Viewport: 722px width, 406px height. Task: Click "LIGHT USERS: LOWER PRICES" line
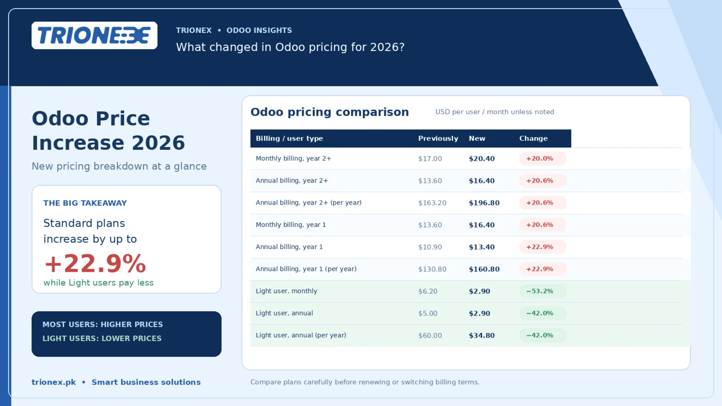click(x=102, y=339)
